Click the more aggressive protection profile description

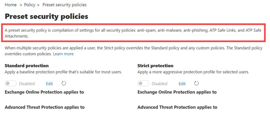point(193,72)
